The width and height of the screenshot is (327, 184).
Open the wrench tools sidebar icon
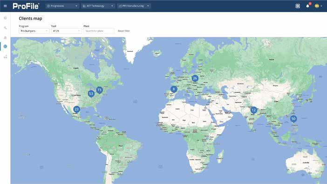point(5,28)
